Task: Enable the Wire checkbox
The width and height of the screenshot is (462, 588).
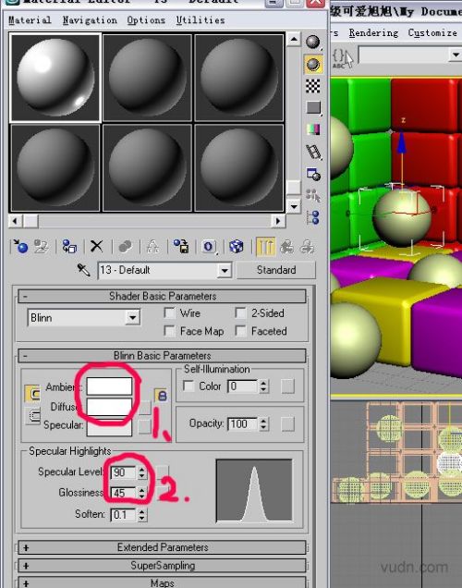Action: click(x=170, y=312)
